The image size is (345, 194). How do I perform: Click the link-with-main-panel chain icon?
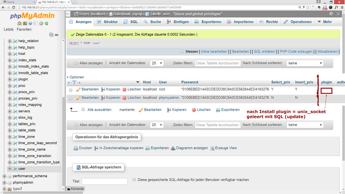56,35
